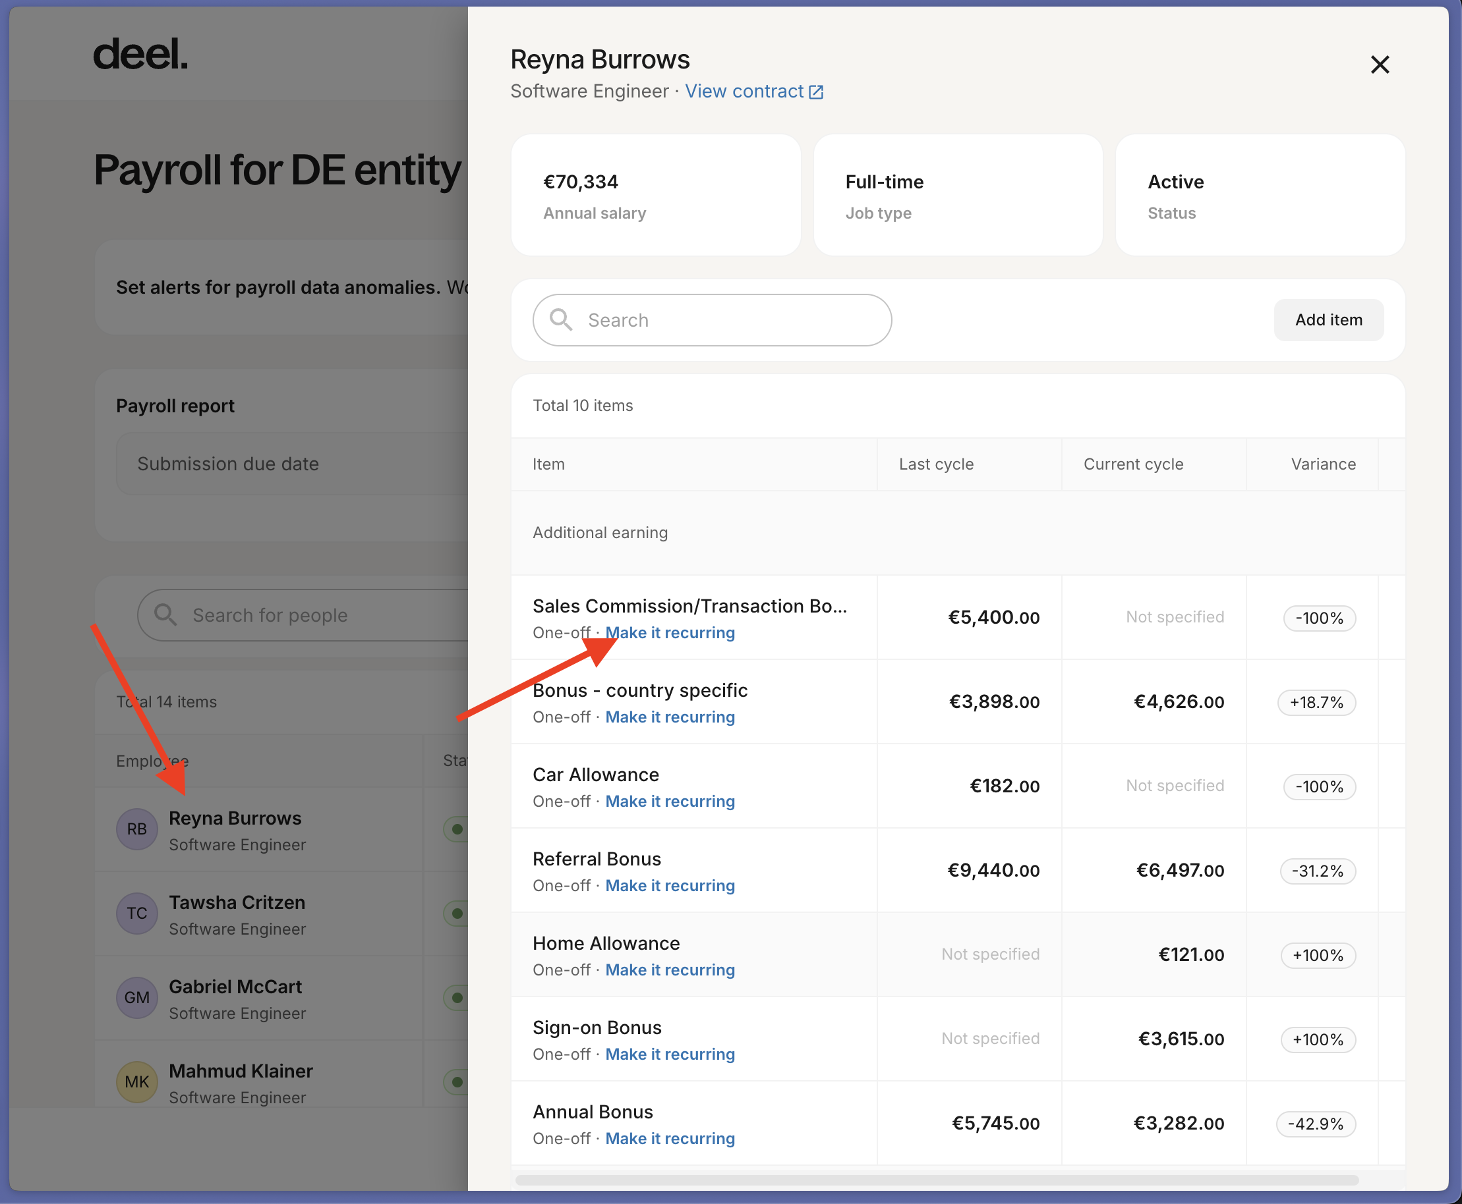Screen dimensions: 1462x1204
Task: Focus the items Search field
Action: tap(713, 319)
